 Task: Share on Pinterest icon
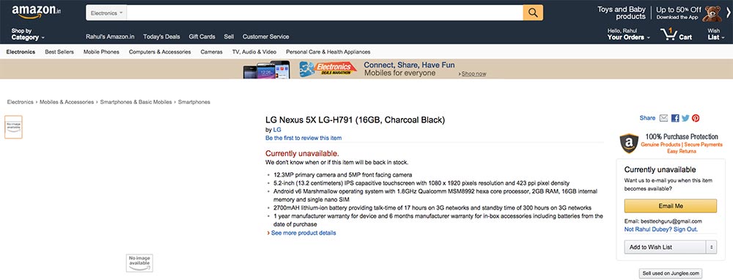pyautogui.click(x=696, y=118)
